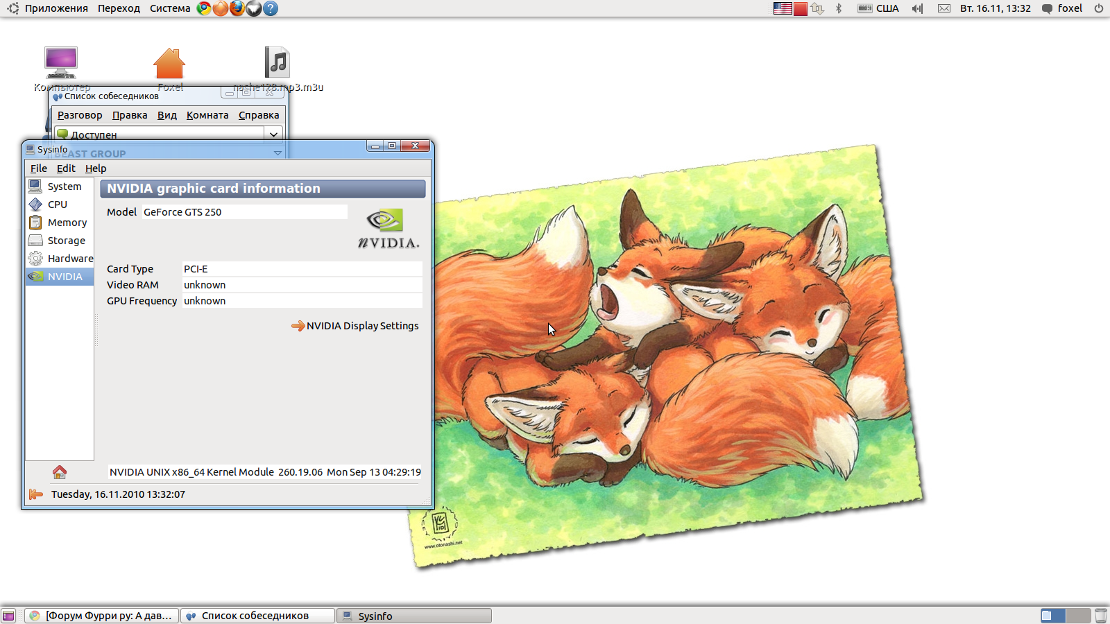This screenshot has width=1110, height=624.
Task: Collapse the BEAST GROUP expander arrow
Action: pyautogui.click(x=277, y=153)
